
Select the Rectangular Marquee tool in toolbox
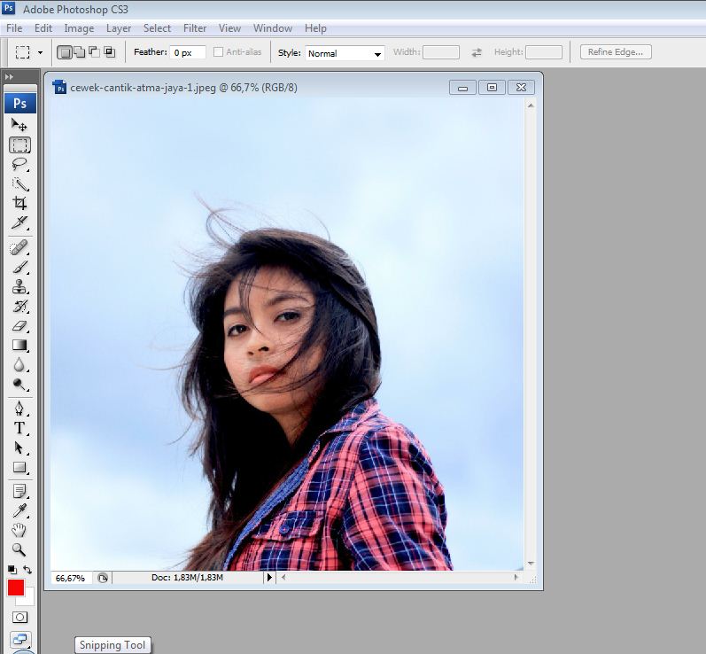pyautogui.click(x=19, y=145)
